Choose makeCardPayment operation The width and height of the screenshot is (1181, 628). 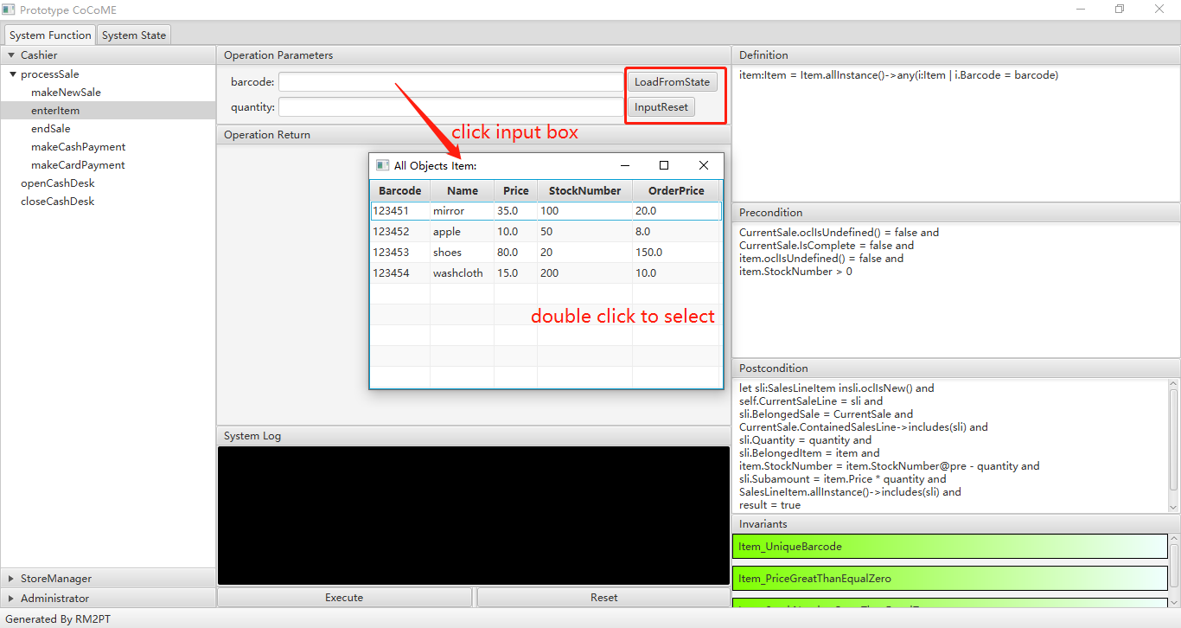[78, 164]
